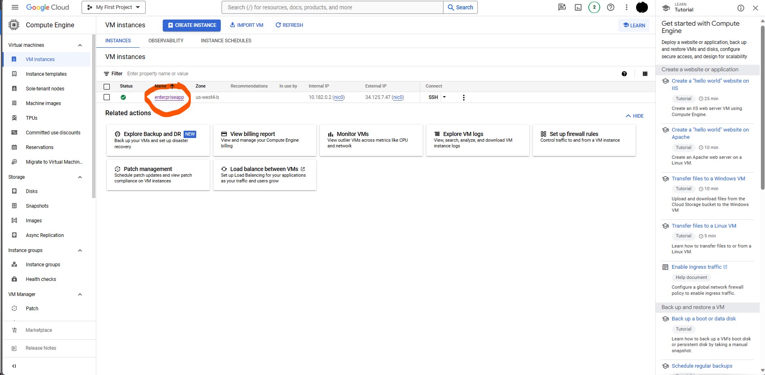Click the Name column sort arrow
The width and height of the screenshot is (765, 375).
pos(172,86)
